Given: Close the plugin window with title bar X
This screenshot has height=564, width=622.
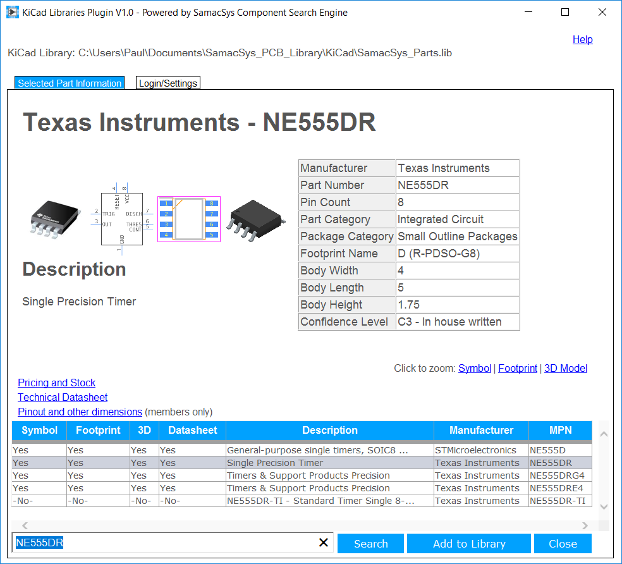Looking at the screenshot, I should coord(602,12).
